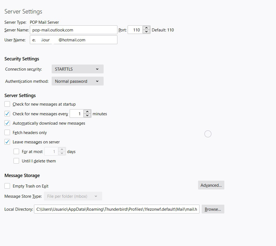The height and width of the screenshot is (246, 276).
Task: Click the Server Name text field
Action: (x=73, y=30)
